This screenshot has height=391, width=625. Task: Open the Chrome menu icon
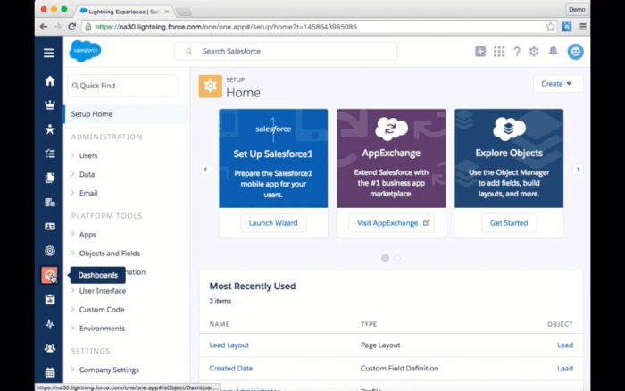point(583,27)
